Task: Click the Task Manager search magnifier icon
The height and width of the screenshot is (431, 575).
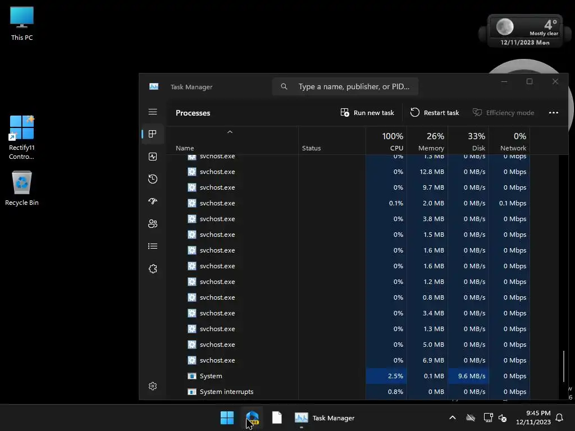Action: pos(284,86)
